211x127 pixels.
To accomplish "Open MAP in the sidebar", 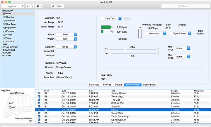I will click(5, 44).
